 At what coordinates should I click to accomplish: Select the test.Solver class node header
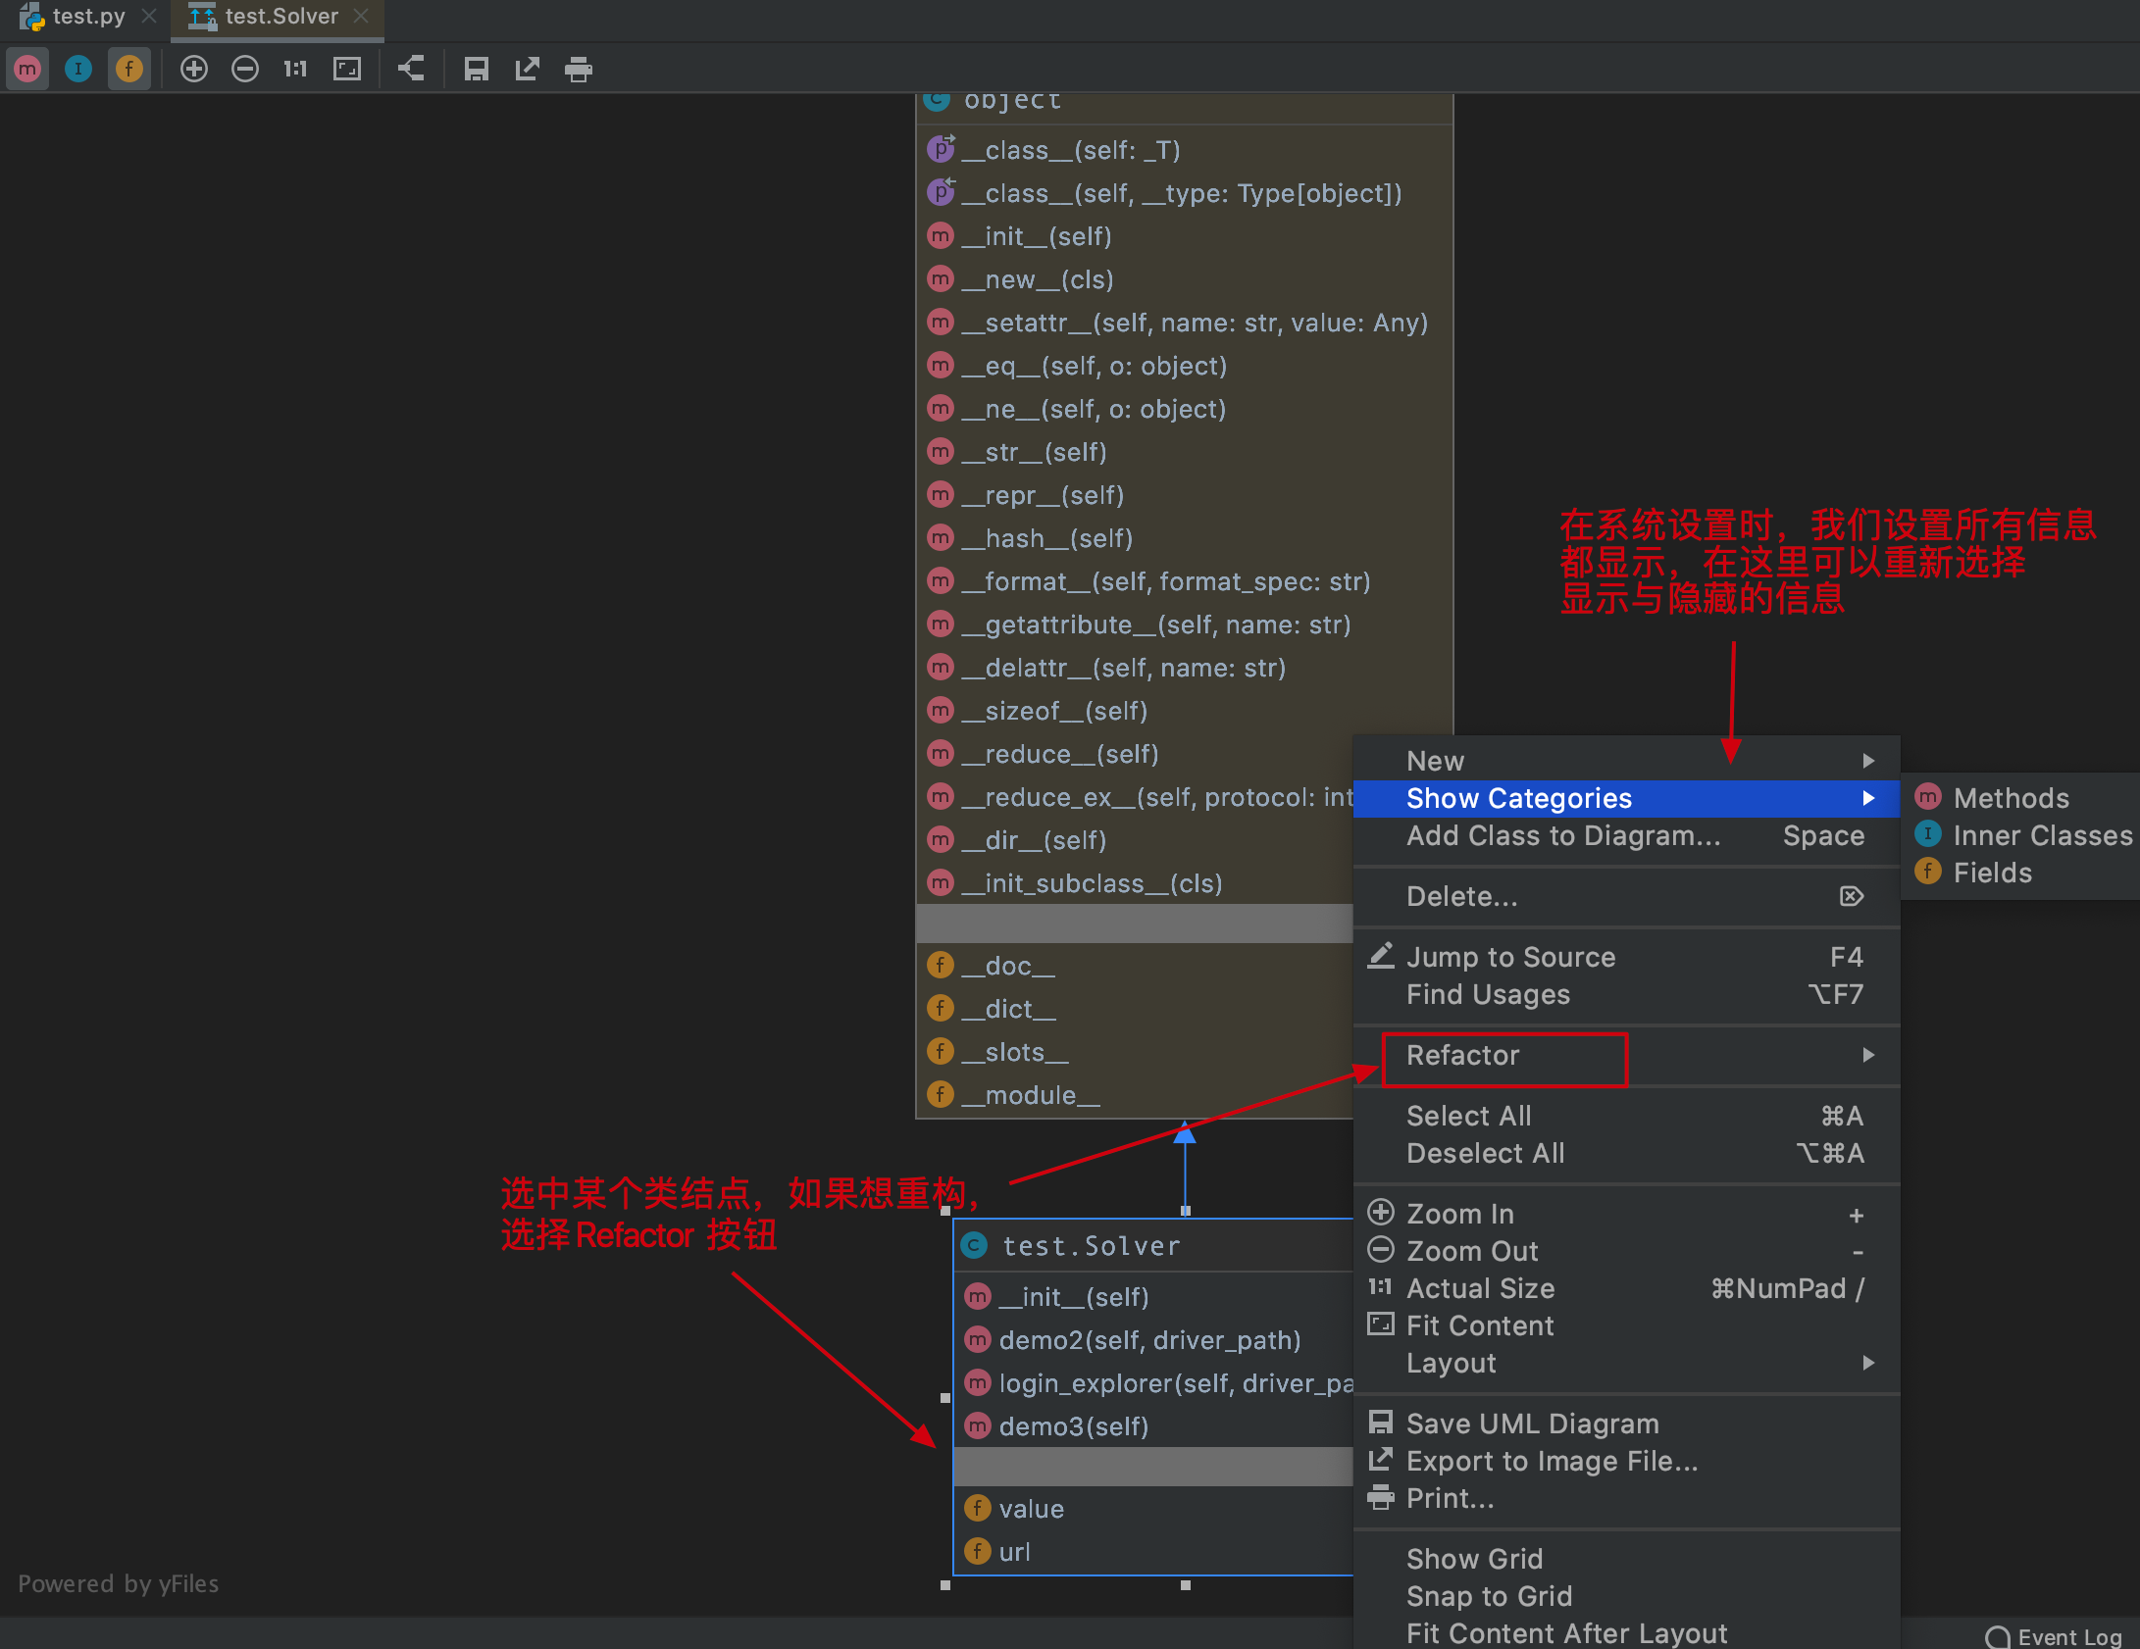click(x=1153, y=1246)
